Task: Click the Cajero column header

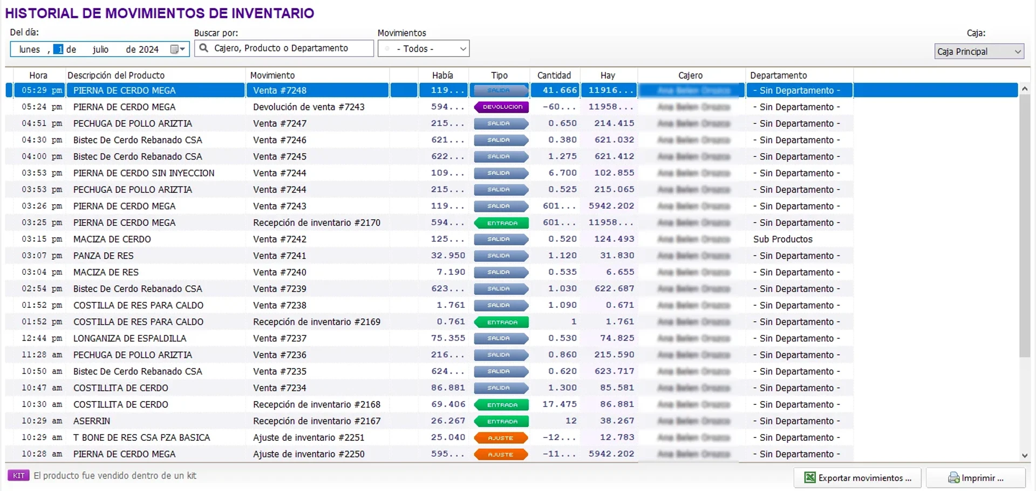Action: point(690,75)
